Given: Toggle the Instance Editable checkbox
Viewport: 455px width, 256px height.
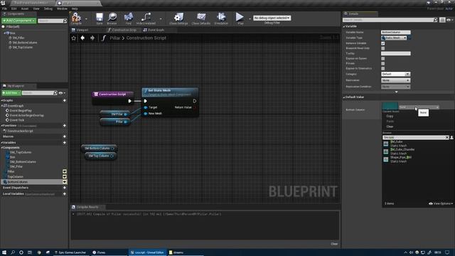Looking at the screenshot, I should click(x=382, y=43).
